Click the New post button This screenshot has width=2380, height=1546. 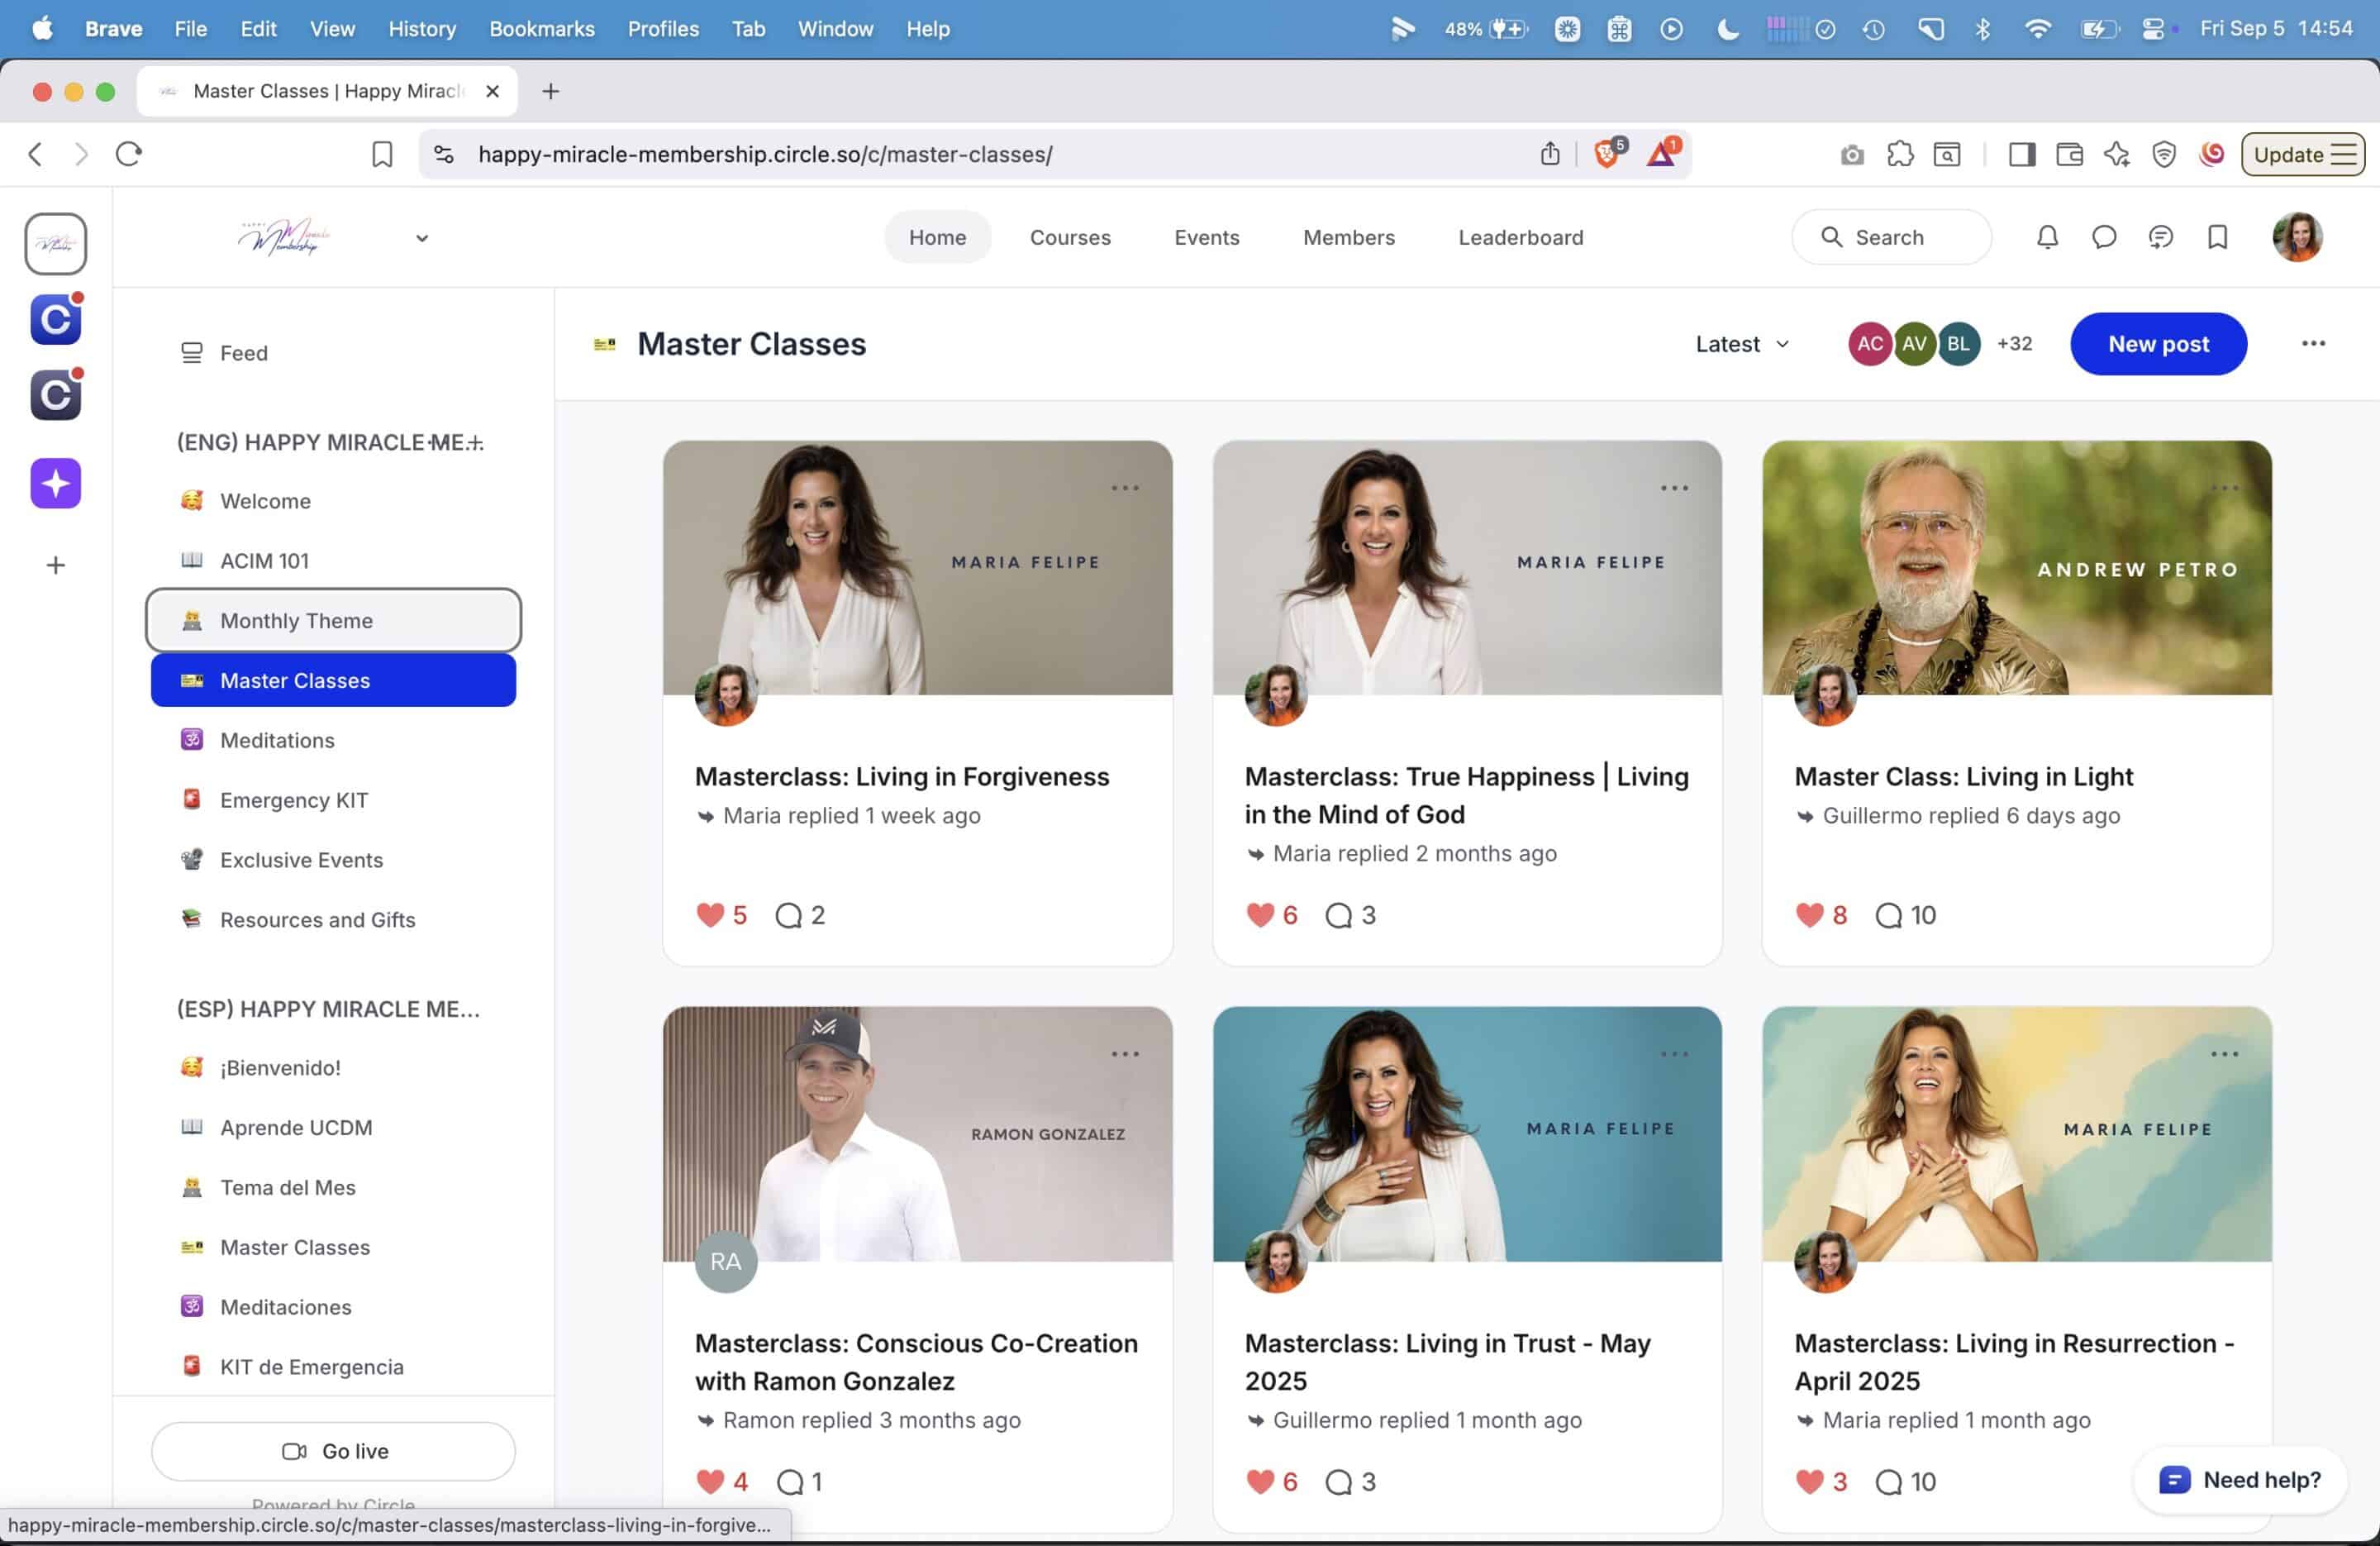pos(2158,343)
